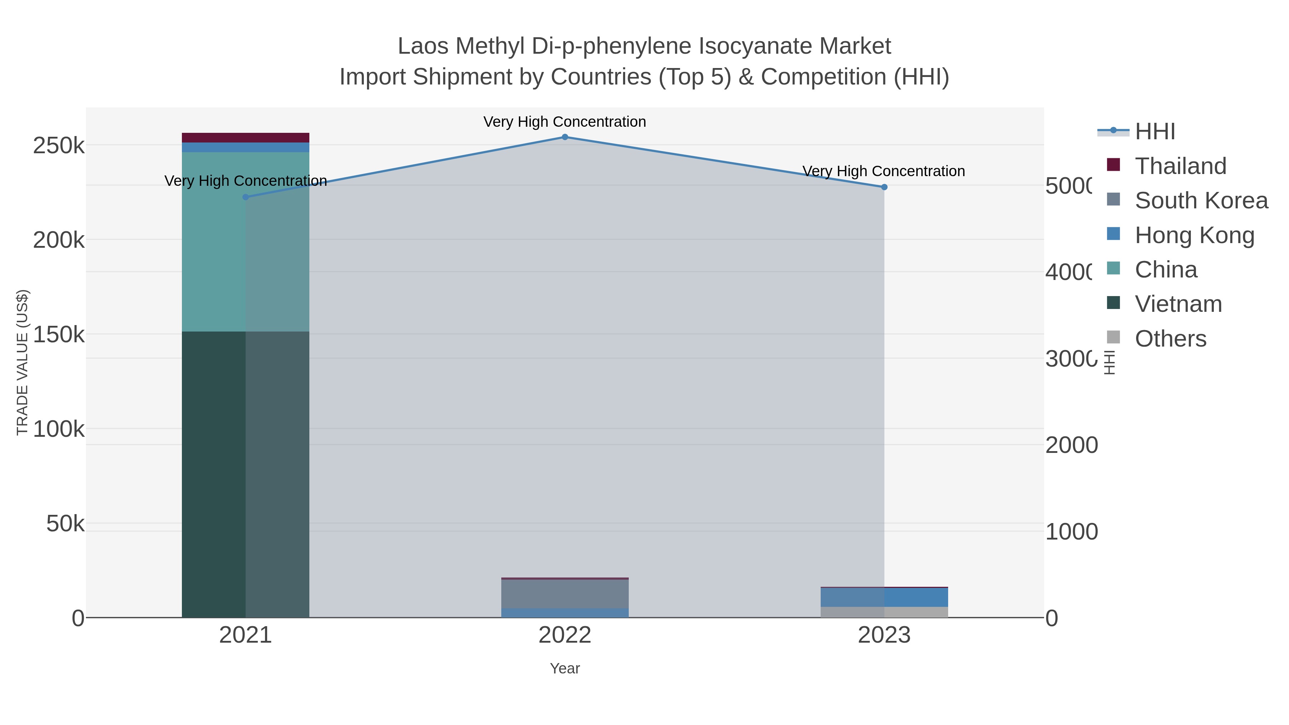The image size is (1289, 725).
Task: Click the Thailand segment atop 2021 bar
Action: click(246, 138)
